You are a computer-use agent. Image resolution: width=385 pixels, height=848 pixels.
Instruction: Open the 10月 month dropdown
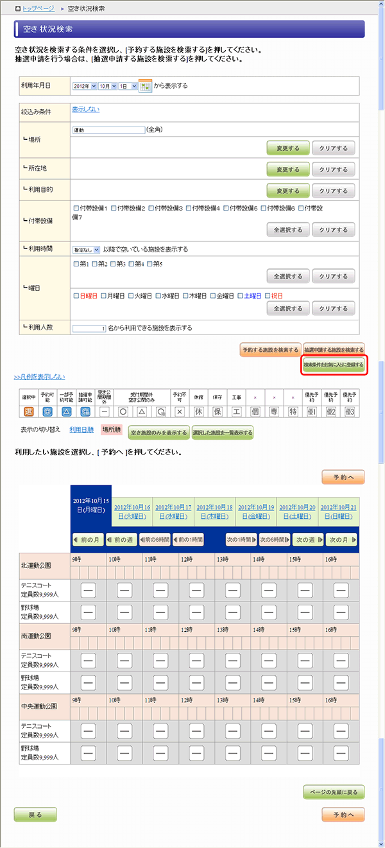pos(108,86)
